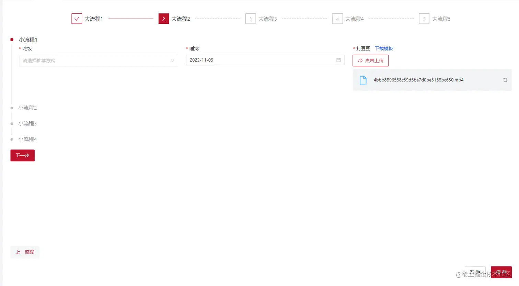The image size is (519, 286).
Task: Select the 大流程2 step label
Action: click(181, 19)
